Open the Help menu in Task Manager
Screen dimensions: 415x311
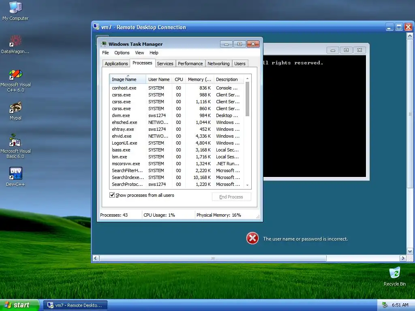tap(154, 53)
